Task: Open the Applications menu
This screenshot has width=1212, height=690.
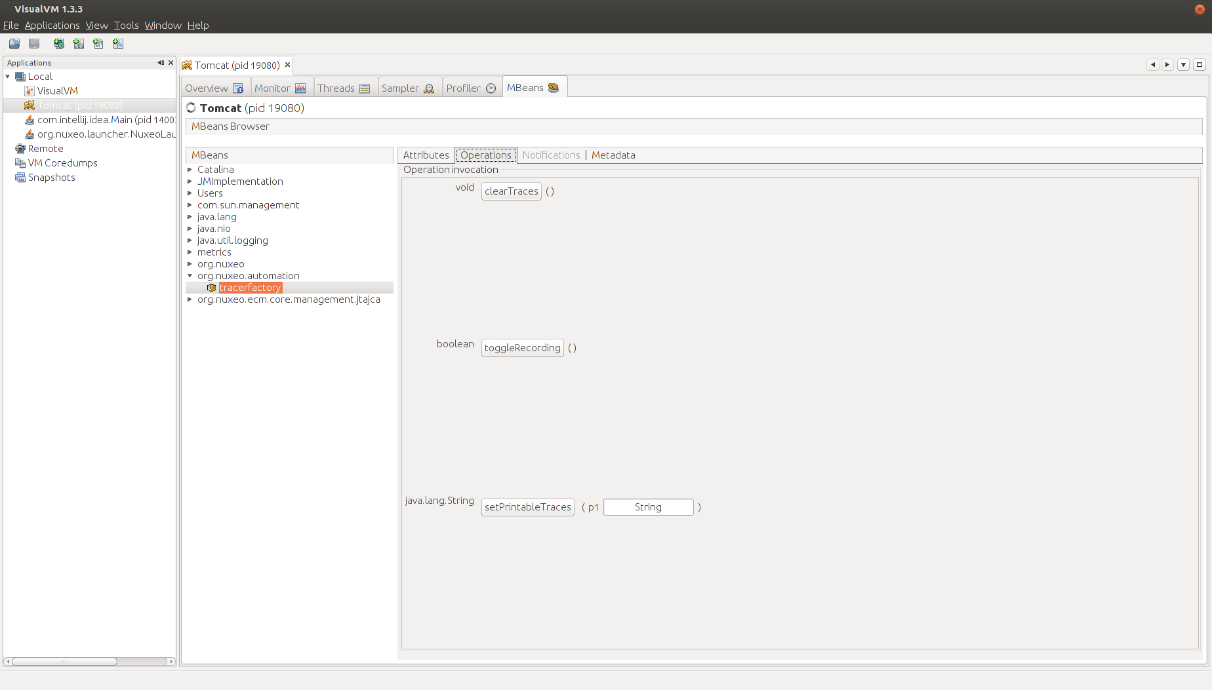Action: point(52,26)
